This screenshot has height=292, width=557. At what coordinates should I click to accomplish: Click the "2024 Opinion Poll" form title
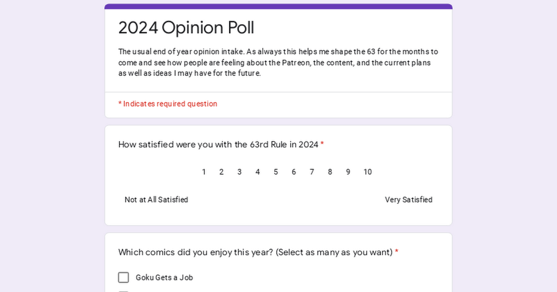coord(186,28)
